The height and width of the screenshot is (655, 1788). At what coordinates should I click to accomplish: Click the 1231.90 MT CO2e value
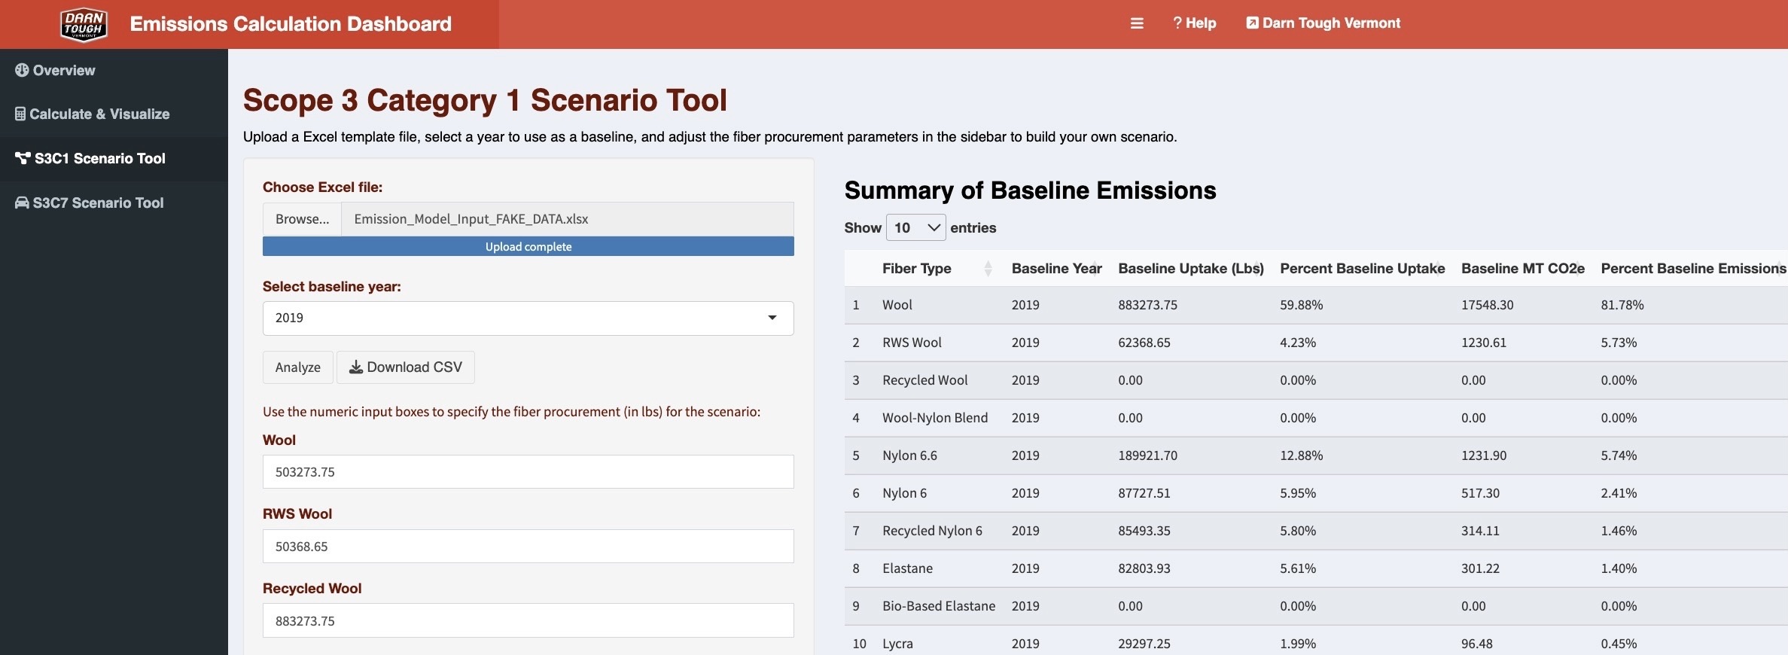[1484, 455]
